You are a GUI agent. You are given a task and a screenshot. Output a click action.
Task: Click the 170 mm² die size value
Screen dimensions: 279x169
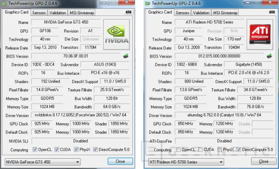234,39
